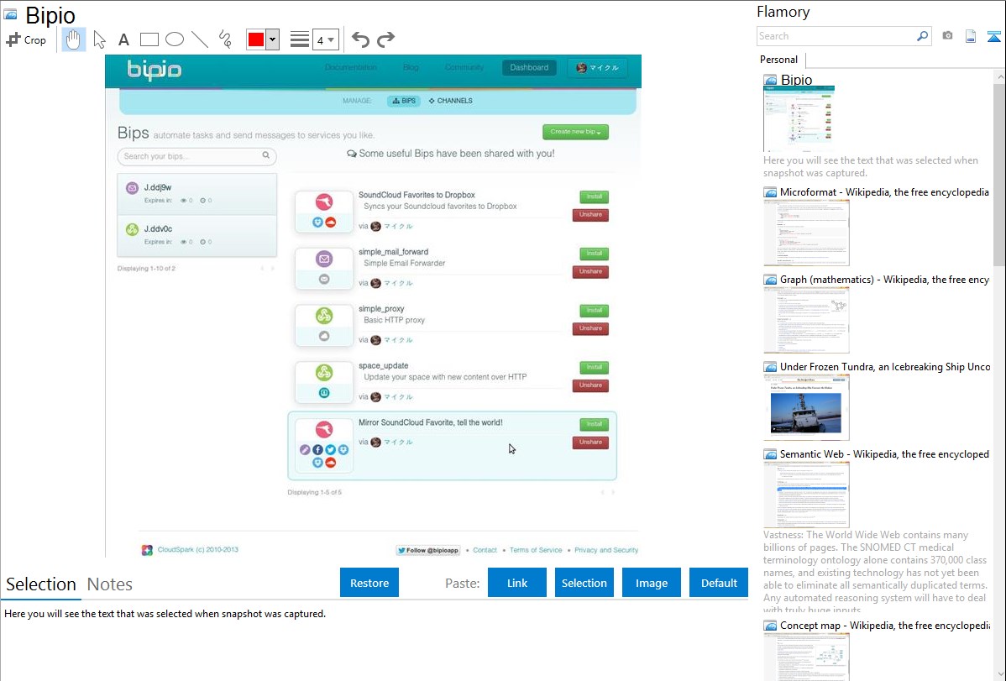Image resolution: width=1006 pixels, height=681 pixels.
Task: Open the Bipio thumbnail in the snapshot list
Action: coord(799,119)
